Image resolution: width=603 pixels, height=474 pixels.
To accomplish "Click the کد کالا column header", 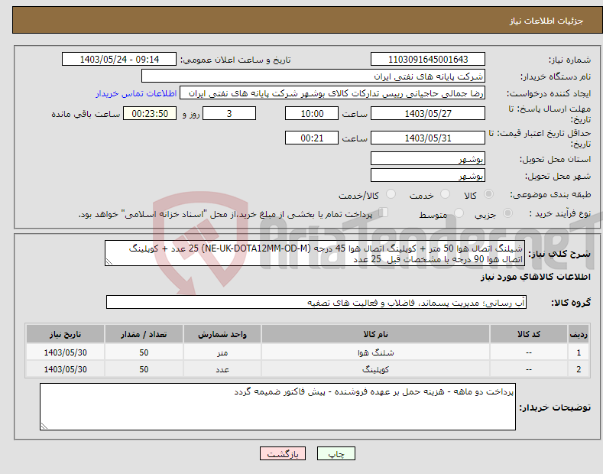I will (x=529, y=334).
